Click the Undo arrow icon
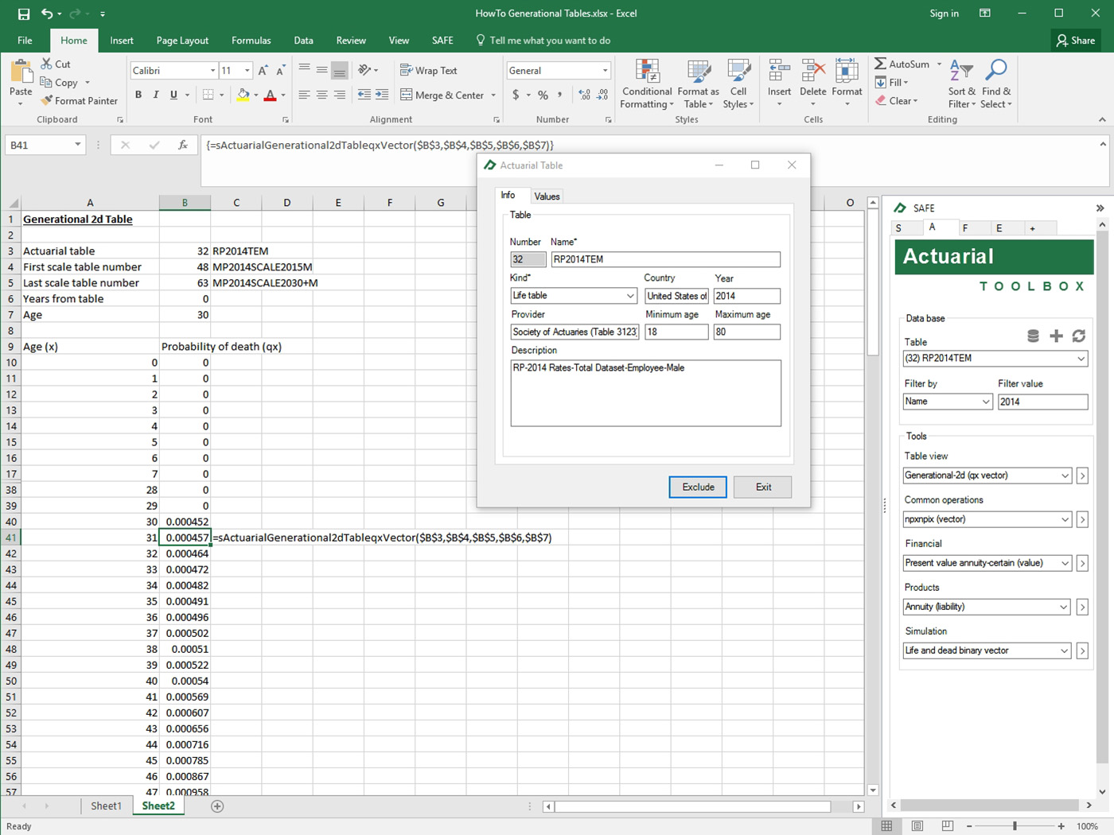Image resolution: width=1114 pixels, height=835 pixels. pos(48,14)
